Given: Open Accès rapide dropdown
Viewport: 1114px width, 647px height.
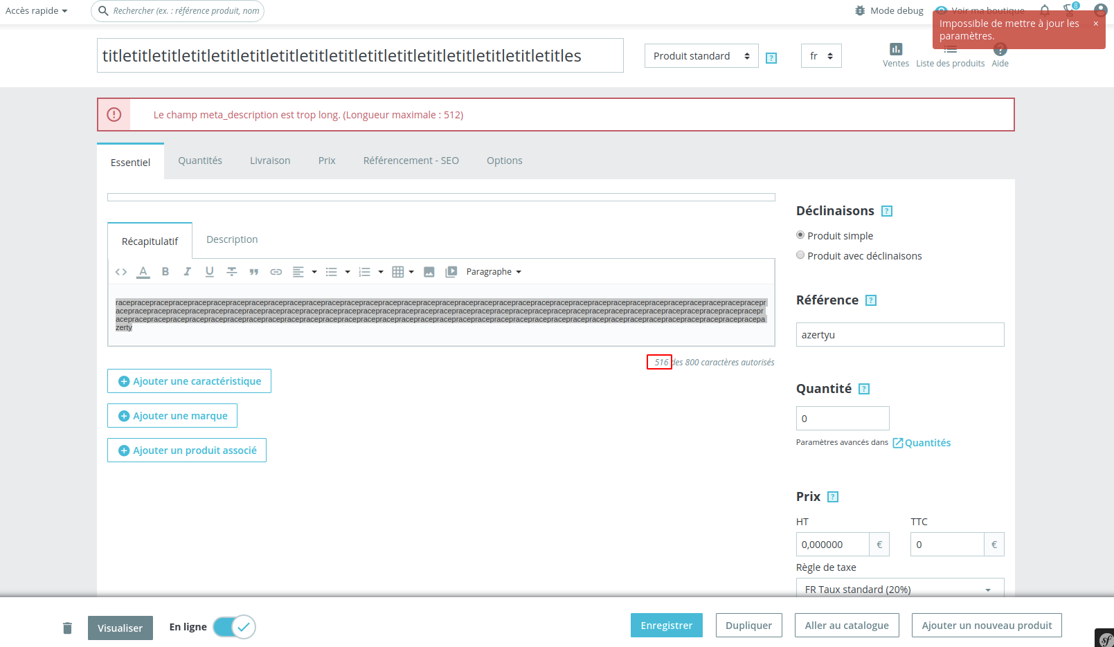Looking at the screenshot, I should click(x=37, y=10).
